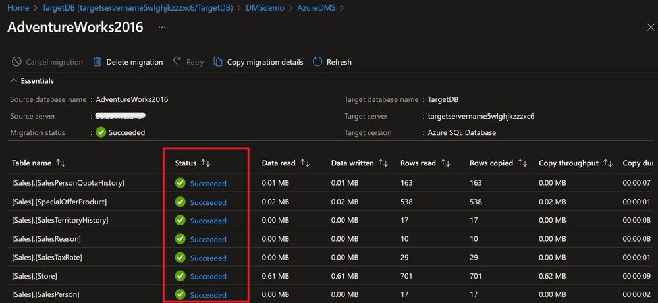Screen dimensions: 658x303
Task: Sort by Status column arrows
Action: (x=206, y=163)
